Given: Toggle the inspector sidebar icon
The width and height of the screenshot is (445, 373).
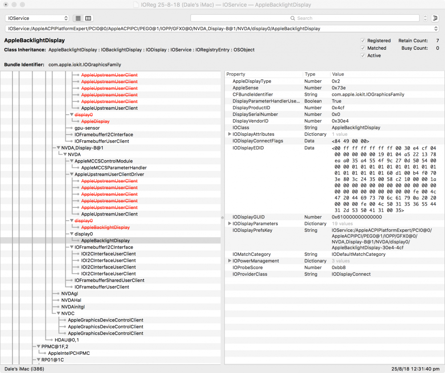Looking at the screenshot, I should (435, 18).
